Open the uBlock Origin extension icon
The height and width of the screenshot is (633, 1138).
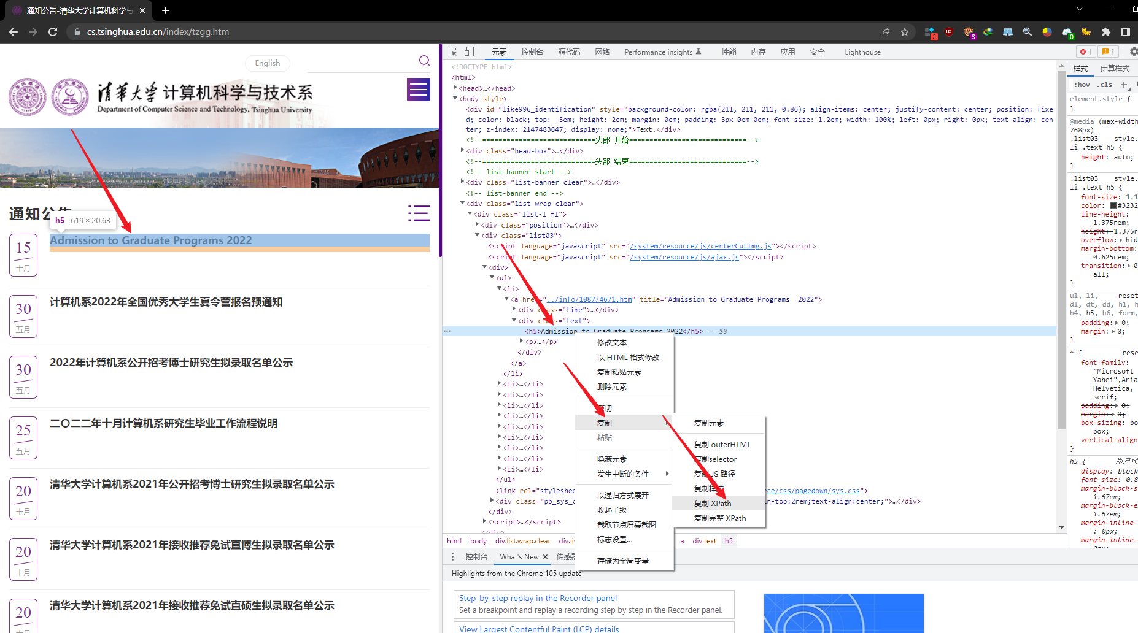(949, 32)
